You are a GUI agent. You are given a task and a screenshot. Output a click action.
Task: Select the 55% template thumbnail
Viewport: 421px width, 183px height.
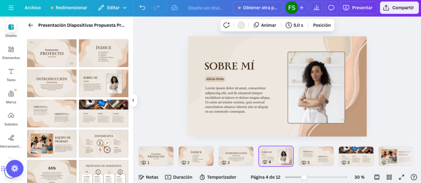[52, 172]
